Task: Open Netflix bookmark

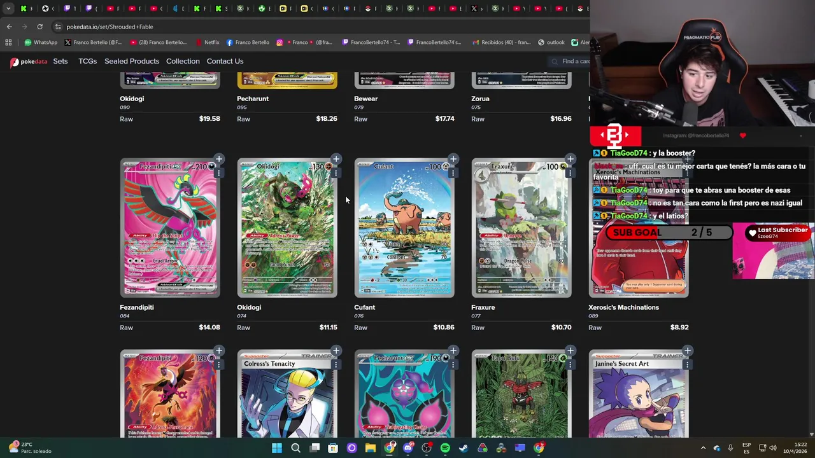Action: [x=208, y=43]
